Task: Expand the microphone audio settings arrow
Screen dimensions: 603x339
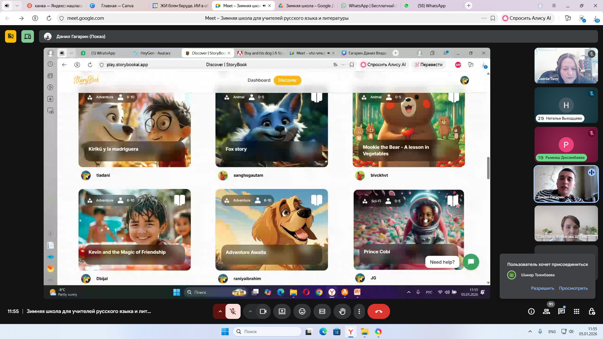Action: click(x=220, y=311)
